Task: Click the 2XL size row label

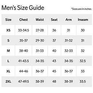Action: [x=8, y=81]
